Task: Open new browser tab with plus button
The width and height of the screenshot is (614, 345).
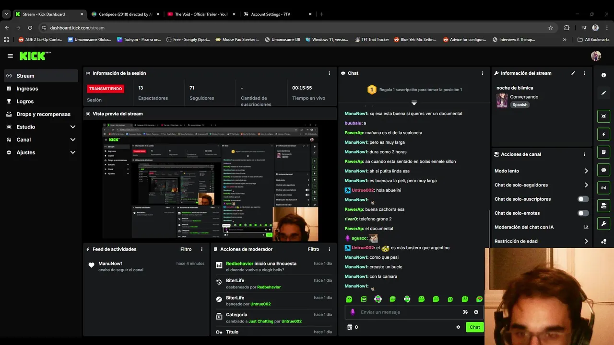Action: pyautogui.click(x=321, y=14)
